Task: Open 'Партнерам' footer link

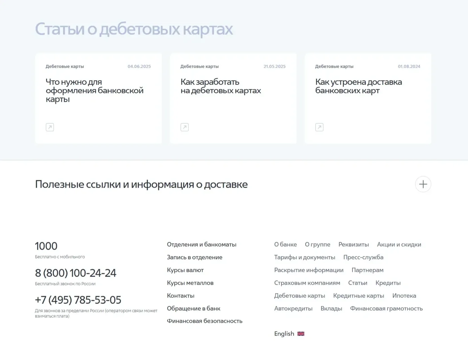Action: (368, 270)
